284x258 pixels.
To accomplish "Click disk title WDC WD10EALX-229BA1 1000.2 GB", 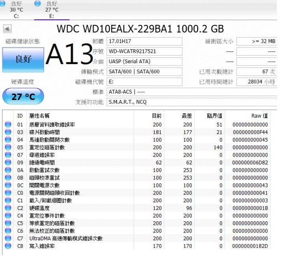I will [140, 29].
